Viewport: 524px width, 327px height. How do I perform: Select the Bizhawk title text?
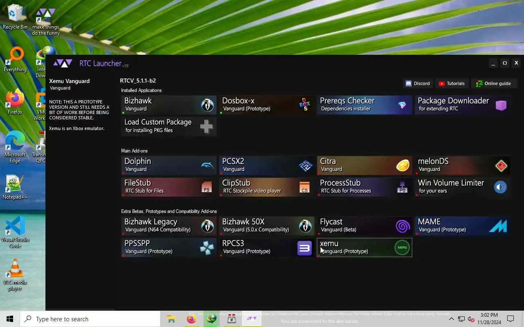[x=138, y=101]
